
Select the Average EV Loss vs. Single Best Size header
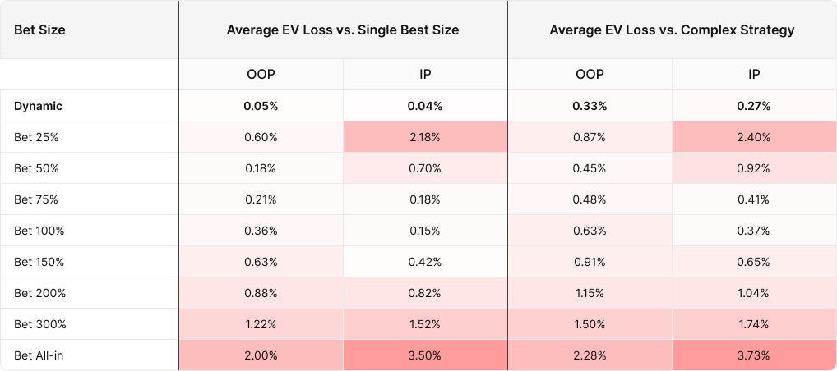click(x=343, y=30)
